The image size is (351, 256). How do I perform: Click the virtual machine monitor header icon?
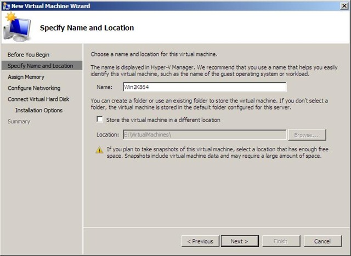click(x=17, y=27)
